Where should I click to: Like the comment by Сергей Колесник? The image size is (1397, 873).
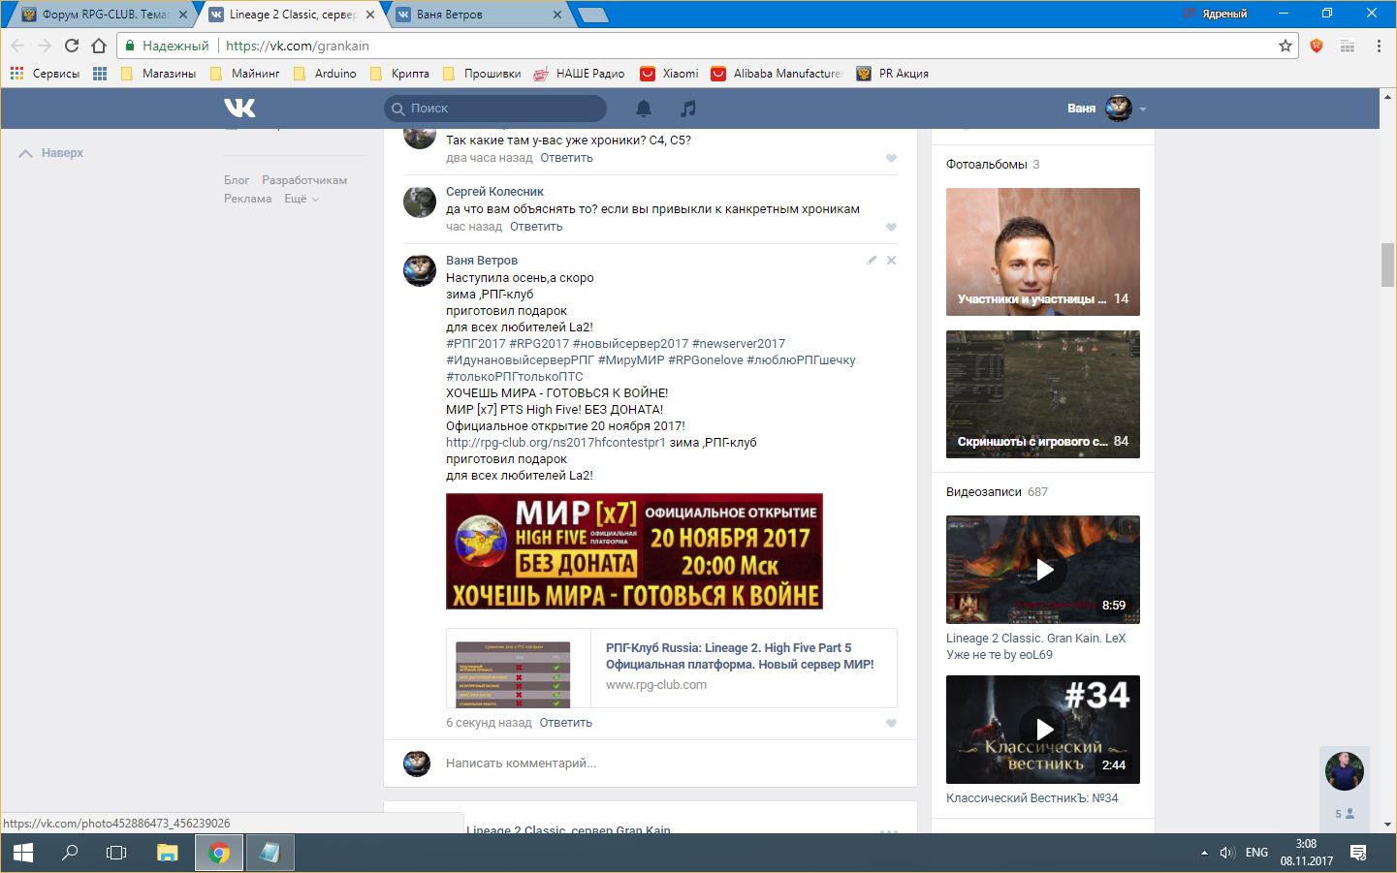891,227
